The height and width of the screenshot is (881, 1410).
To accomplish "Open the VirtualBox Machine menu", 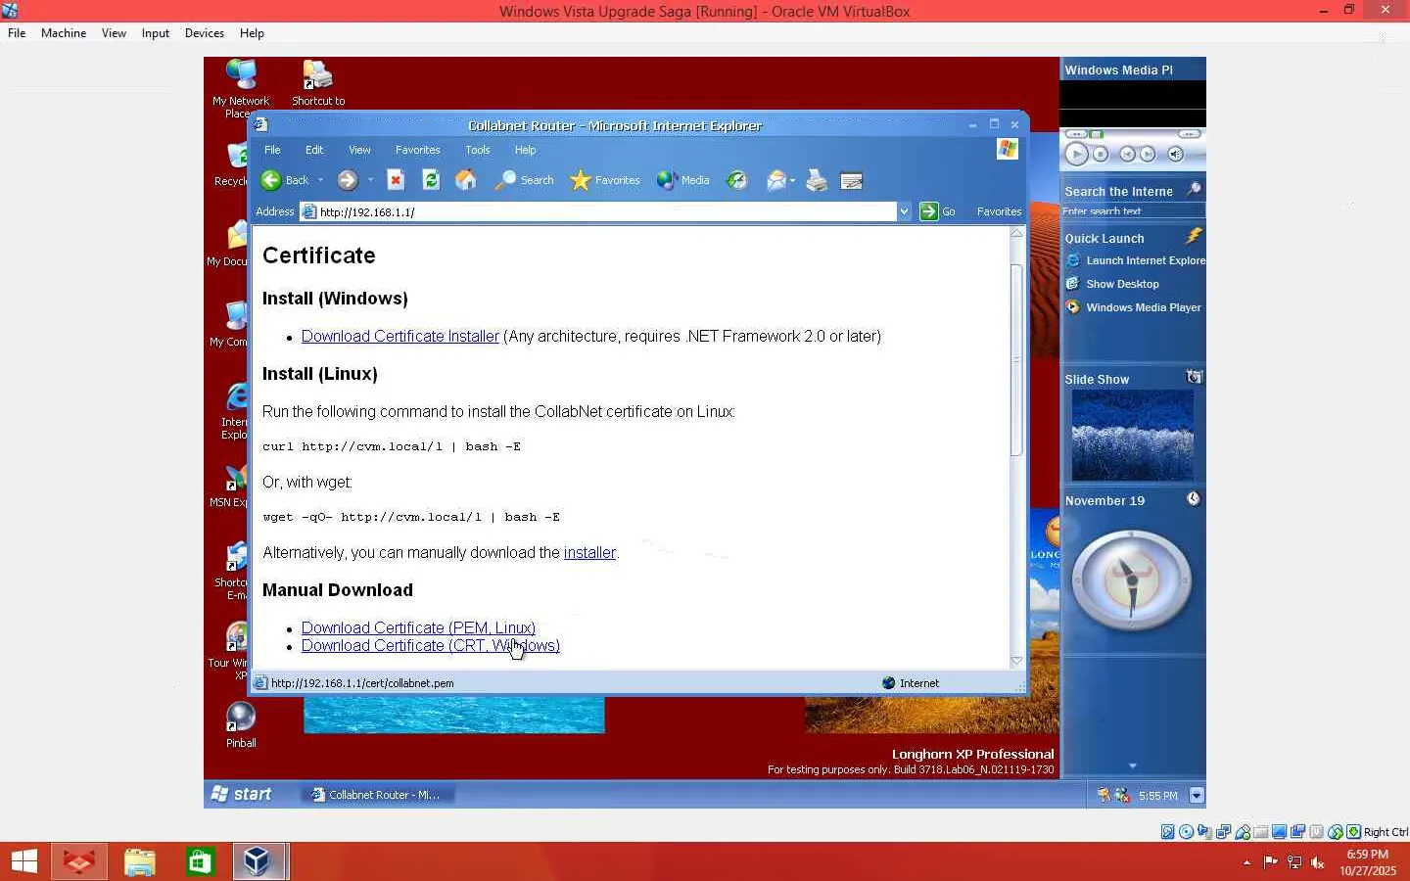I will [64, 33].
